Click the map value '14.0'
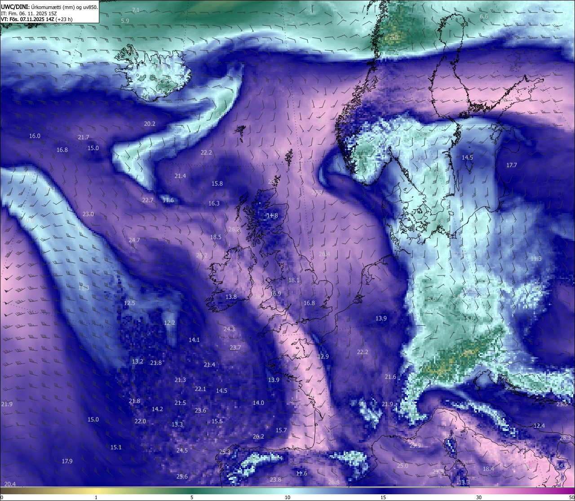Viewport: 575px width, 501px height. 258,403
